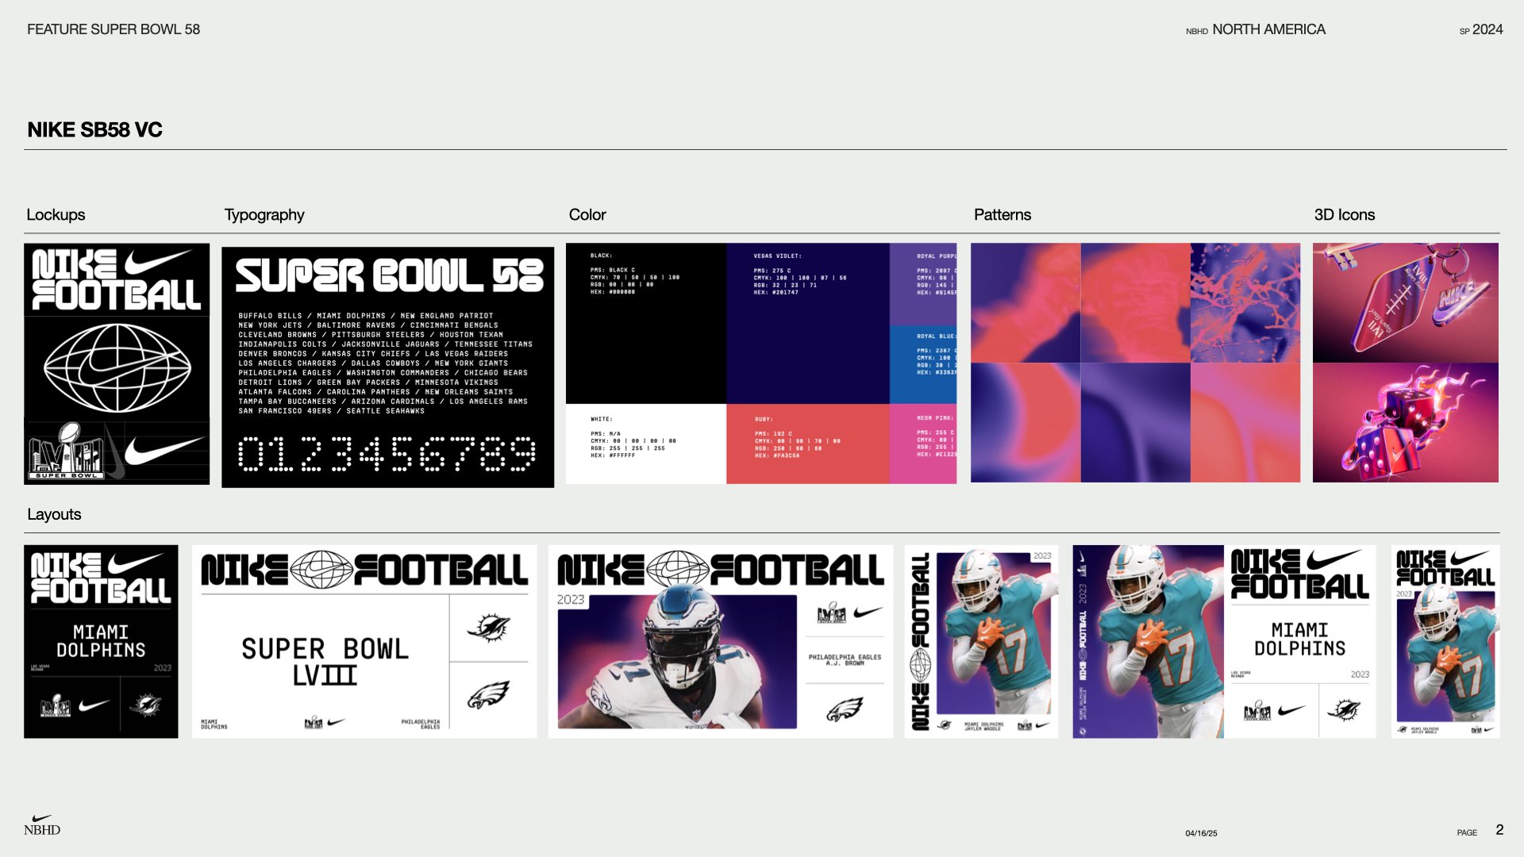Click the dotted numerals 0123456789 specimen
The height and width of the screenshot is (857, 1524).
387,454
